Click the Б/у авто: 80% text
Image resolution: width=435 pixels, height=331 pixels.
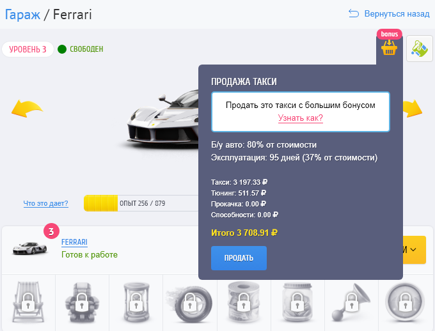[x=264, y=144]
